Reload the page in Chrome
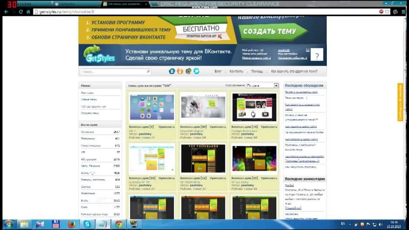The width and height of the screenshot is (409, 230). coord(21,11)
